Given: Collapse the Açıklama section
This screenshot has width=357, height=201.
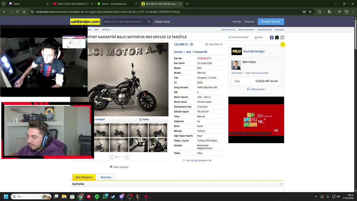Looking at the screenshot, I should click(x=281, y=184).
